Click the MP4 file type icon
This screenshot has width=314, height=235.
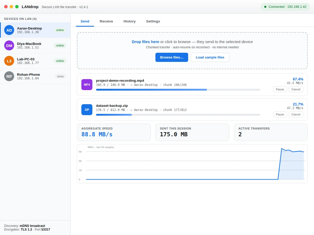click(87, 85)
